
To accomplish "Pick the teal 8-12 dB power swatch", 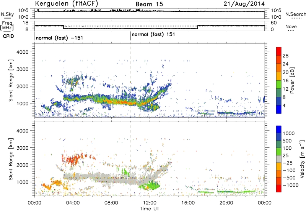I will click(279, 93).
